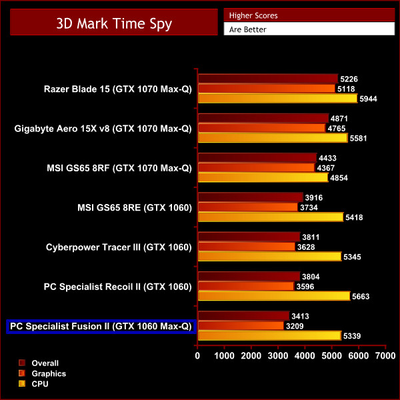Screen dimensions: 400x400
Task: Click the value 4854 CPU score
Action: [339, 178]
